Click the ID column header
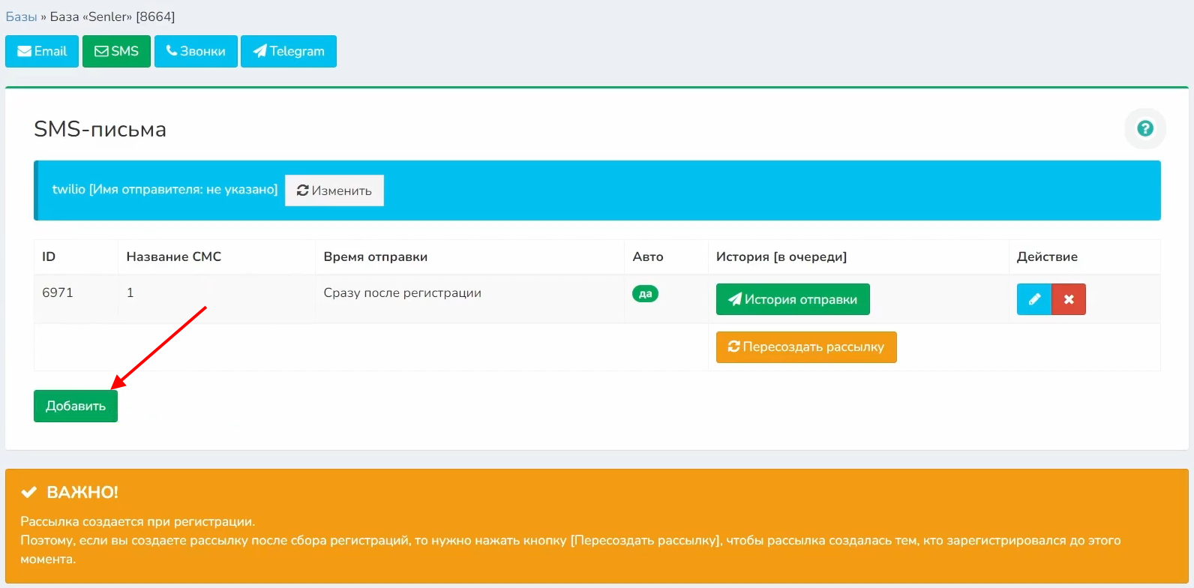1194x588 pixels. click(x=49, y=256)
